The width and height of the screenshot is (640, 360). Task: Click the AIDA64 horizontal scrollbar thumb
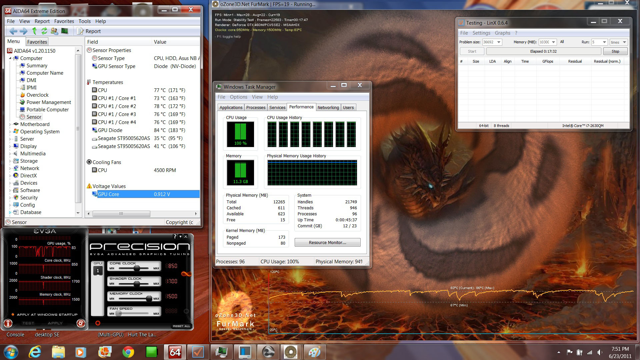pos(121,214)
